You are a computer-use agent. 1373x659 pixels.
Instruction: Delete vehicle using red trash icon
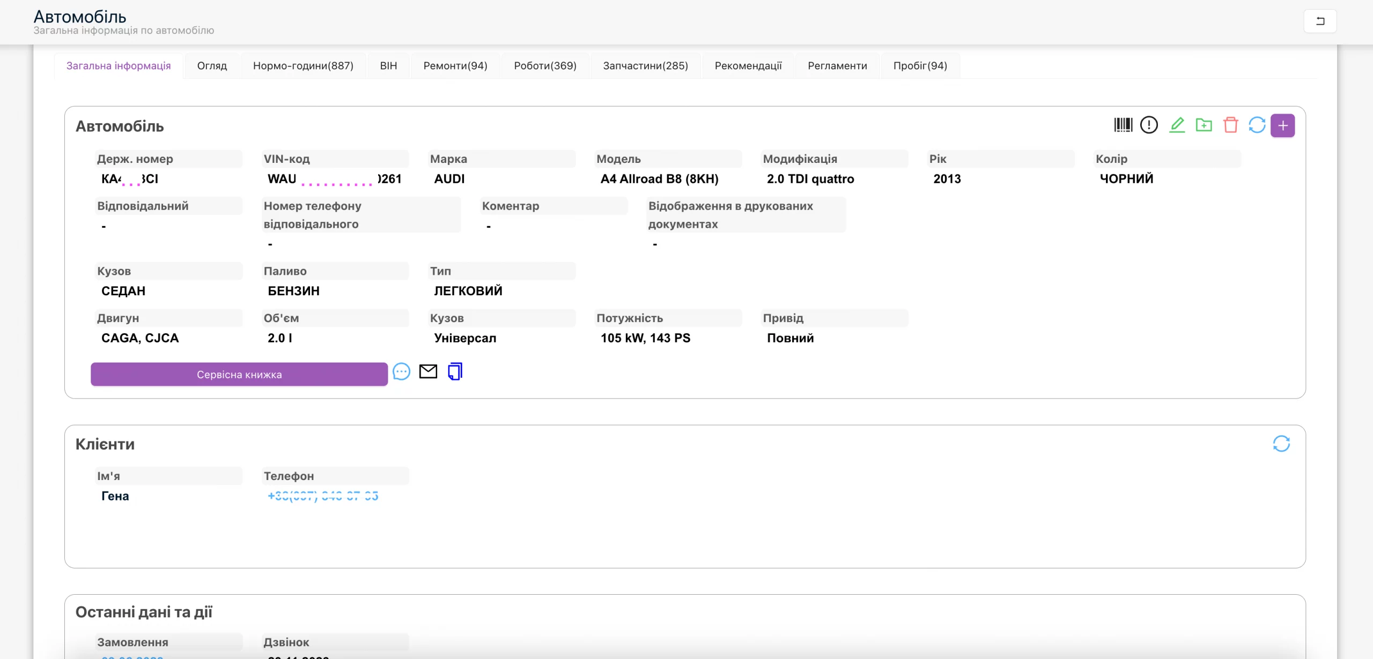point(1230,125)
